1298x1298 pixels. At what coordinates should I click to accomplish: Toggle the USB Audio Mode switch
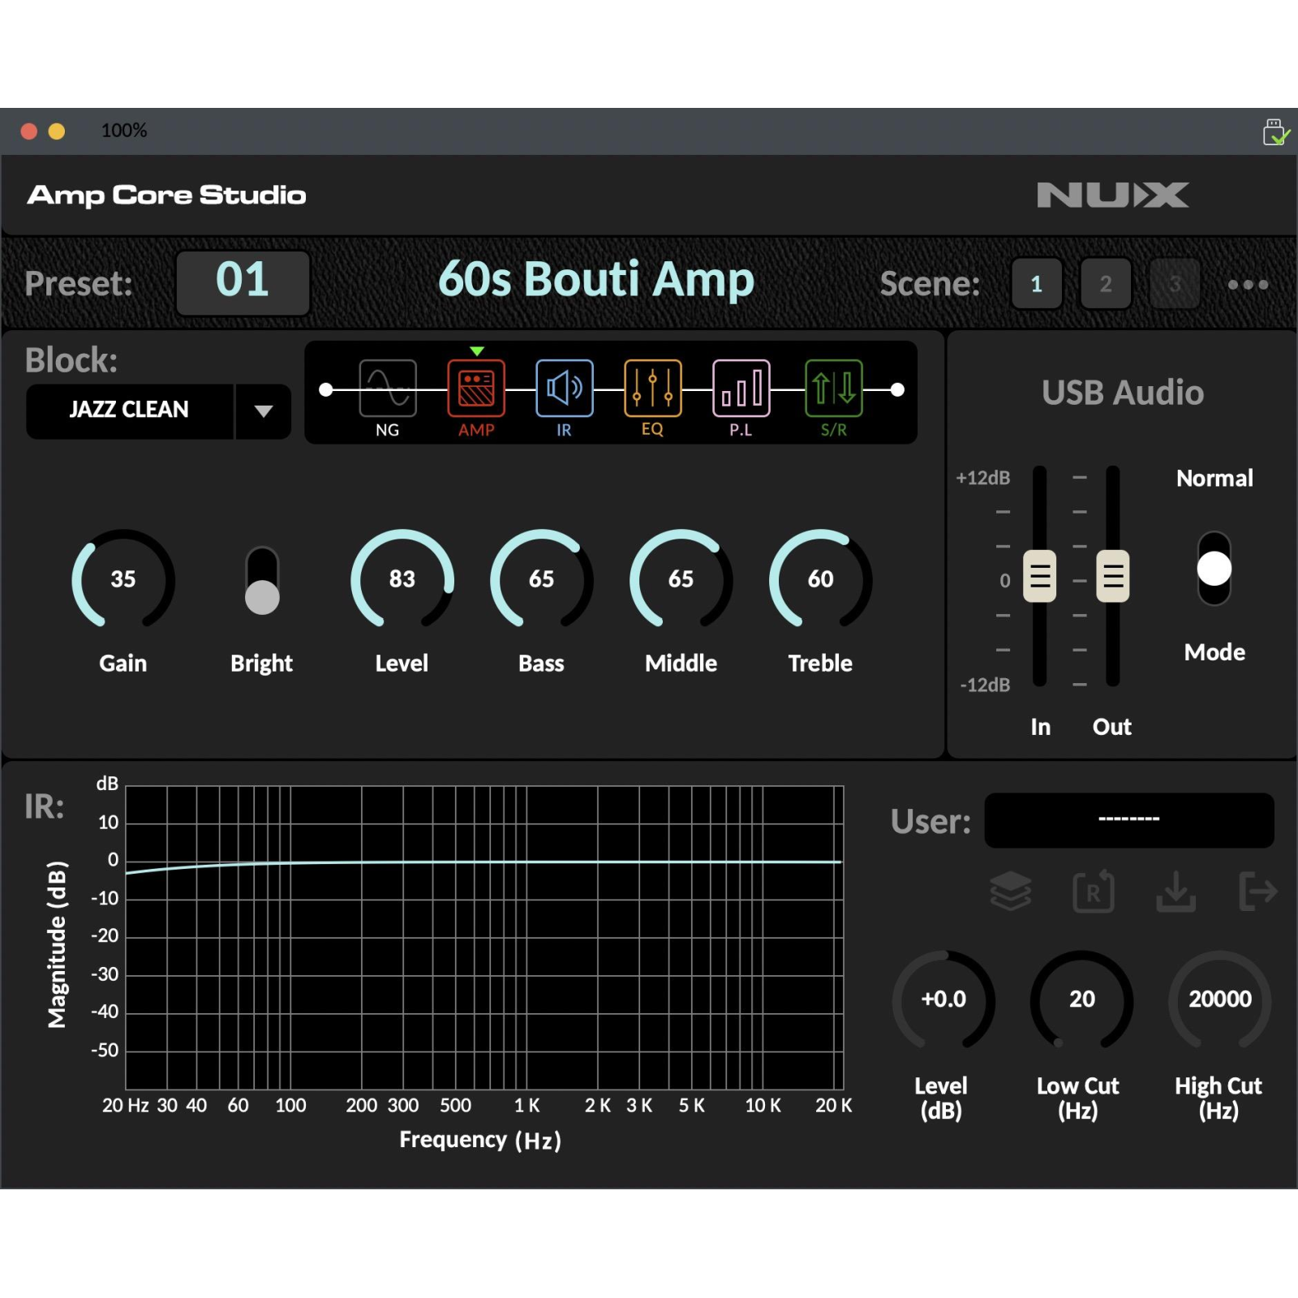click(x=1214, y=569)
